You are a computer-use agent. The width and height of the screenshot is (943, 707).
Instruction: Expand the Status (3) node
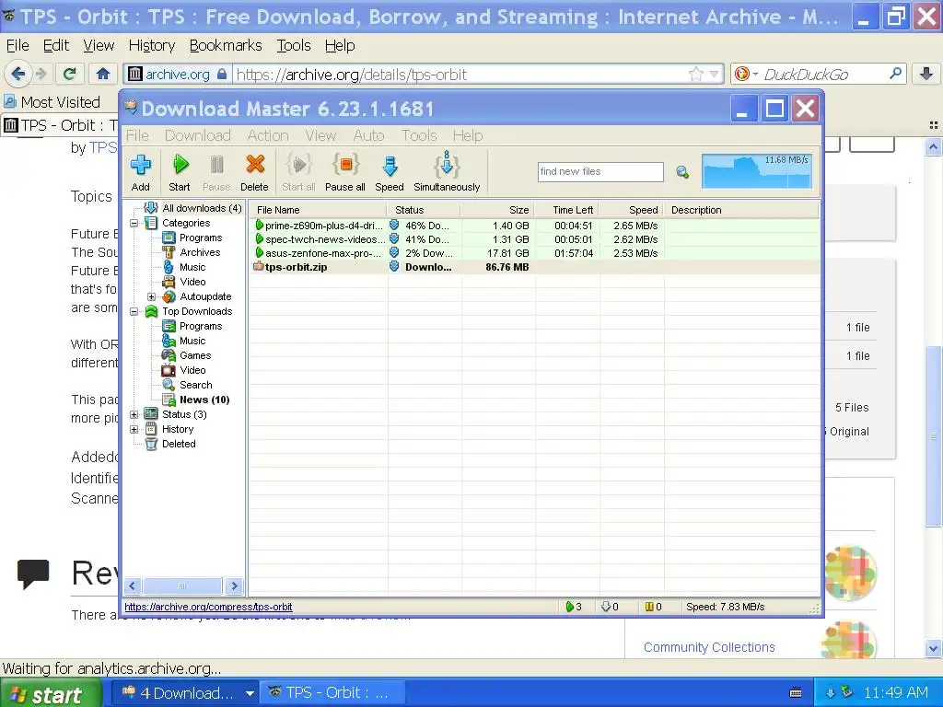134,414
